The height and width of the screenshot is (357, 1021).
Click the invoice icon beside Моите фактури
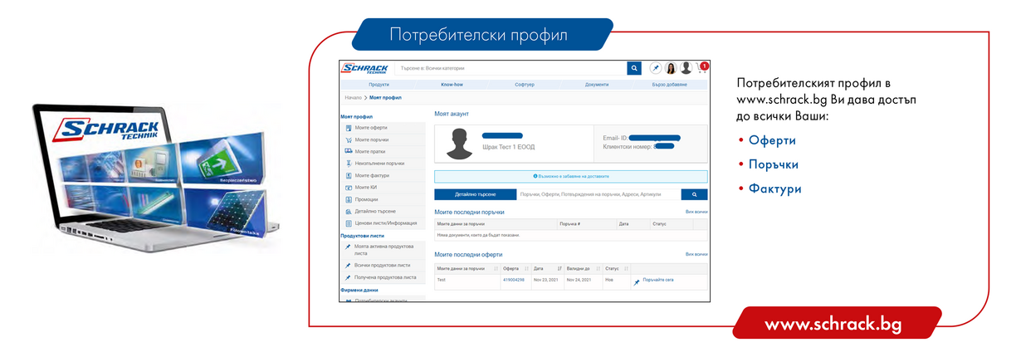click(x=348, y=175)
